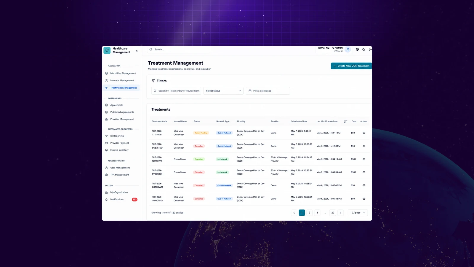Click In-Network badge for TRT-2026-QT1FEVXF
This screenshot has height=267, width=474.
[222, 159]
